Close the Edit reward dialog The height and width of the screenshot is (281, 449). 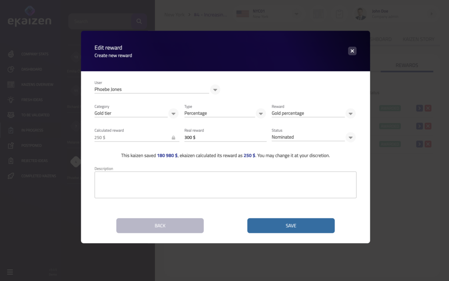(352, 51)
